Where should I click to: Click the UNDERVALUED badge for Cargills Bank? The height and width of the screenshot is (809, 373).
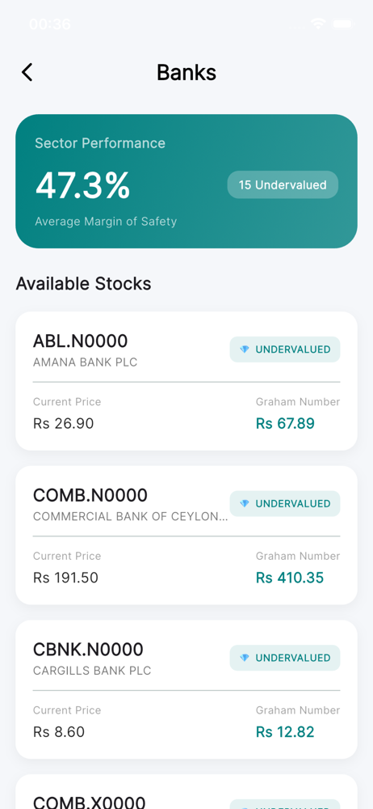(x=285, y=658)
